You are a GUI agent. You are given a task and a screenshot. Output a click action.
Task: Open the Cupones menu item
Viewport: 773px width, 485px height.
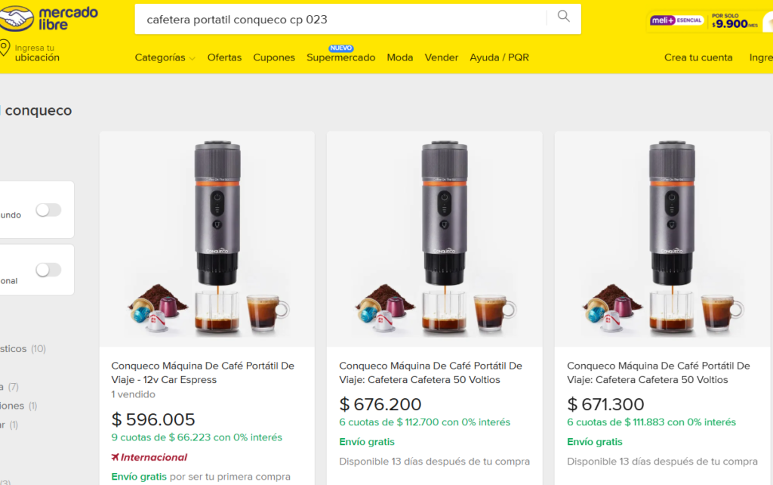coord(274,57)
